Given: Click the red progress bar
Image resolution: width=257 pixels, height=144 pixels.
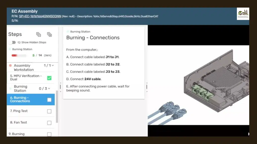Looking at the screenshot, I should click(19, 55).
